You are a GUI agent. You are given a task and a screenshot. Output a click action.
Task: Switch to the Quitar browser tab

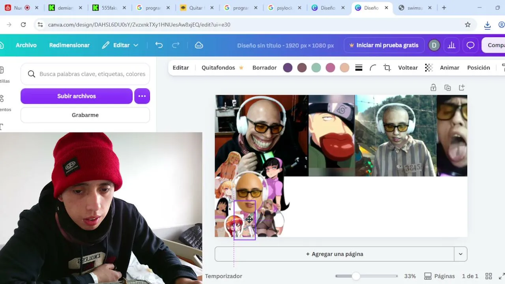(196, 7)
